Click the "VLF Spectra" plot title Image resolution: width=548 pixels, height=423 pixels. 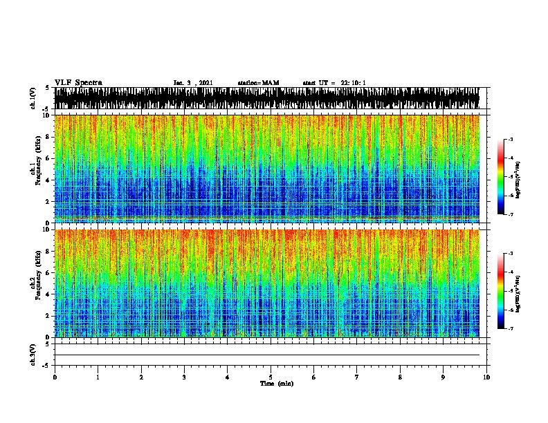point(78,83)
